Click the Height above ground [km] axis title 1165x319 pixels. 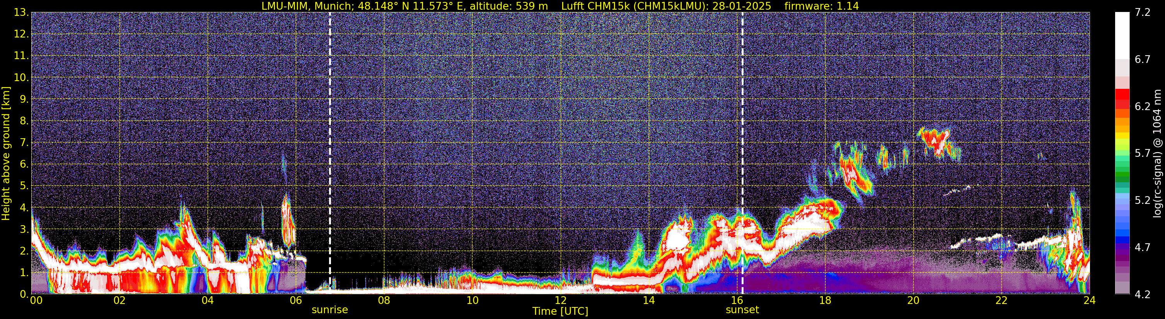pos(6,154)
